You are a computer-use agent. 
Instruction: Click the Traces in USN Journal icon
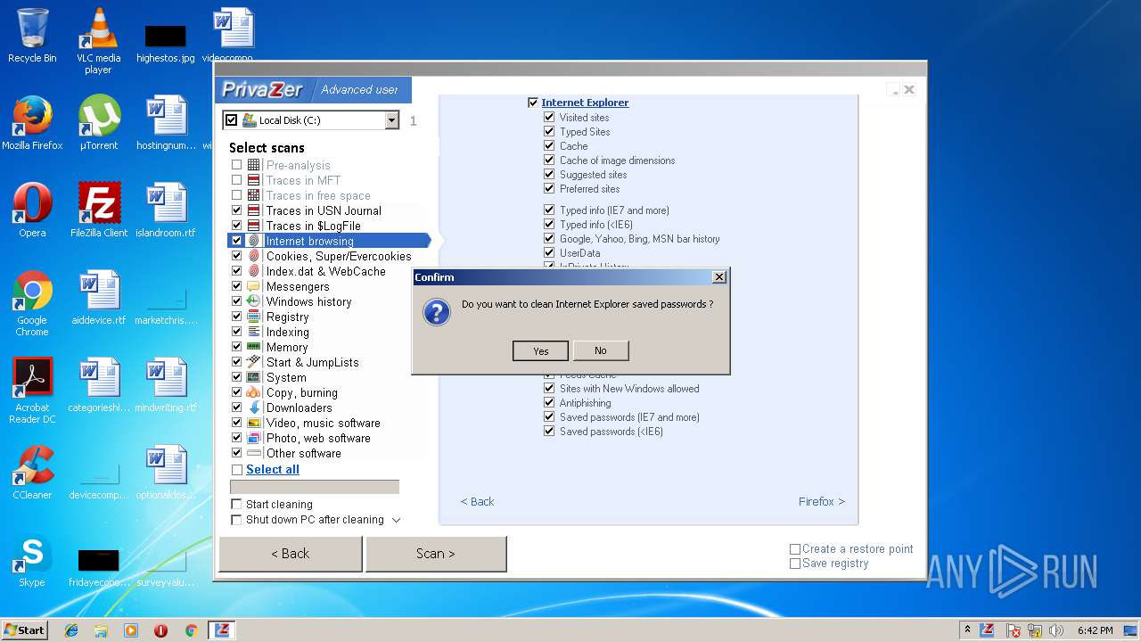point(253,210)
